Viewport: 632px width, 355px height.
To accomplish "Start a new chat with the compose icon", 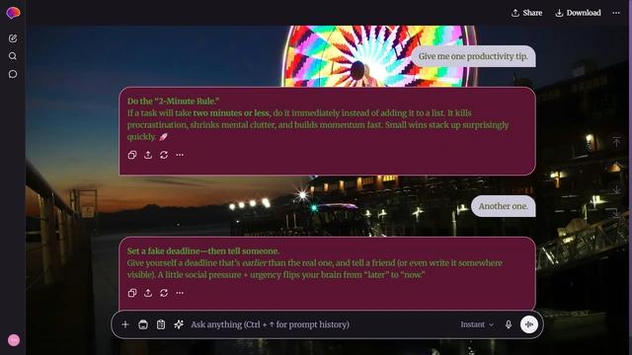I will coord(13,38).
